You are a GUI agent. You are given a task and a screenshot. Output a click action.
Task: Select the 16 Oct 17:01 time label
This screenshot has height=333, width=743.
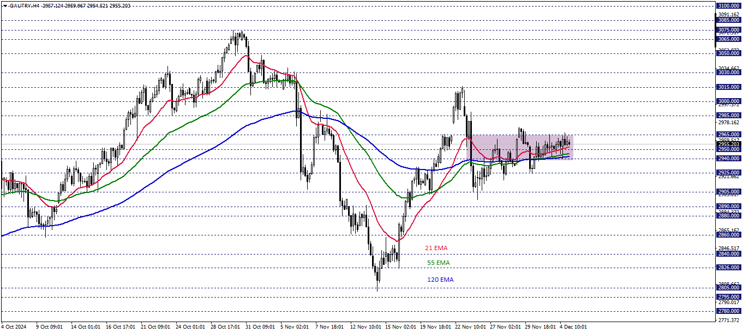coord(121,327)
